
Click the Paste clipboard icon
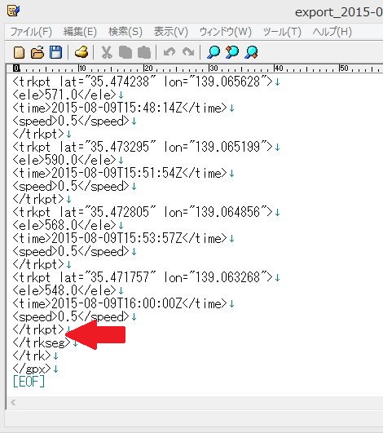(144, 52)
